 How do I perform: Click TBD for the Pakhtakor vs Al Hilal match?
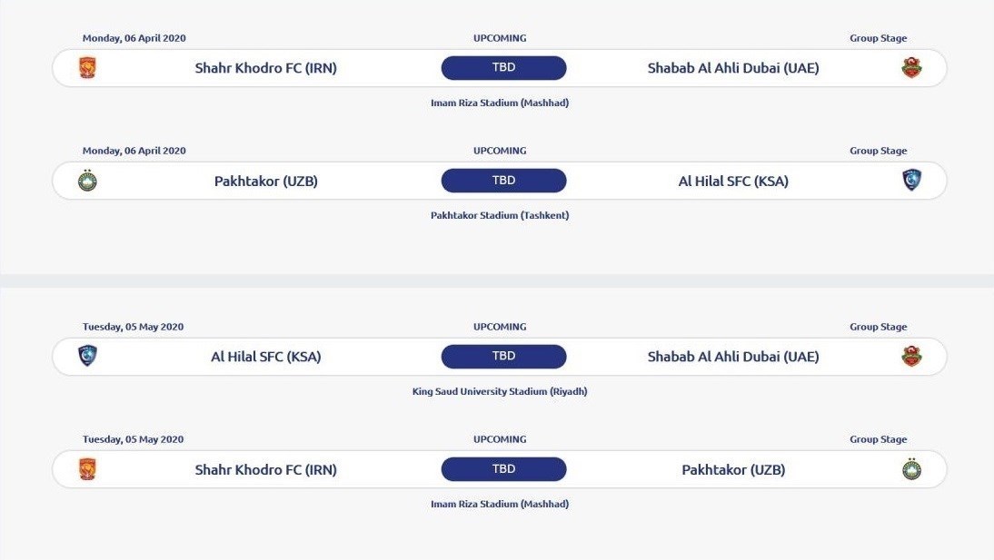(x=503, y=180)
